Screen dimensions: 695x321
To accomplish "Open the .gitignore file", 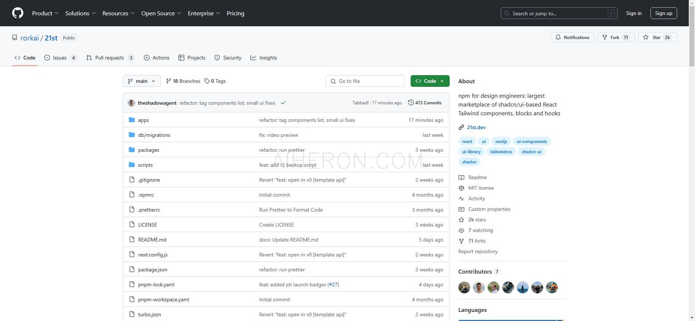I will (x=149, y=180).
